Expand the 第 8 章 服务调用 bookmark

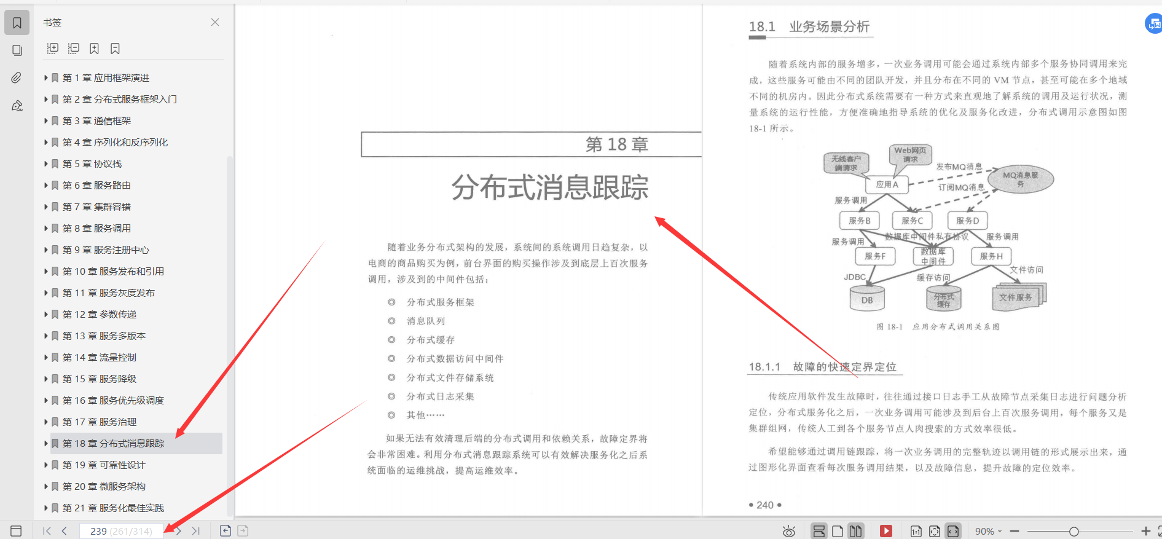point(45,229)
